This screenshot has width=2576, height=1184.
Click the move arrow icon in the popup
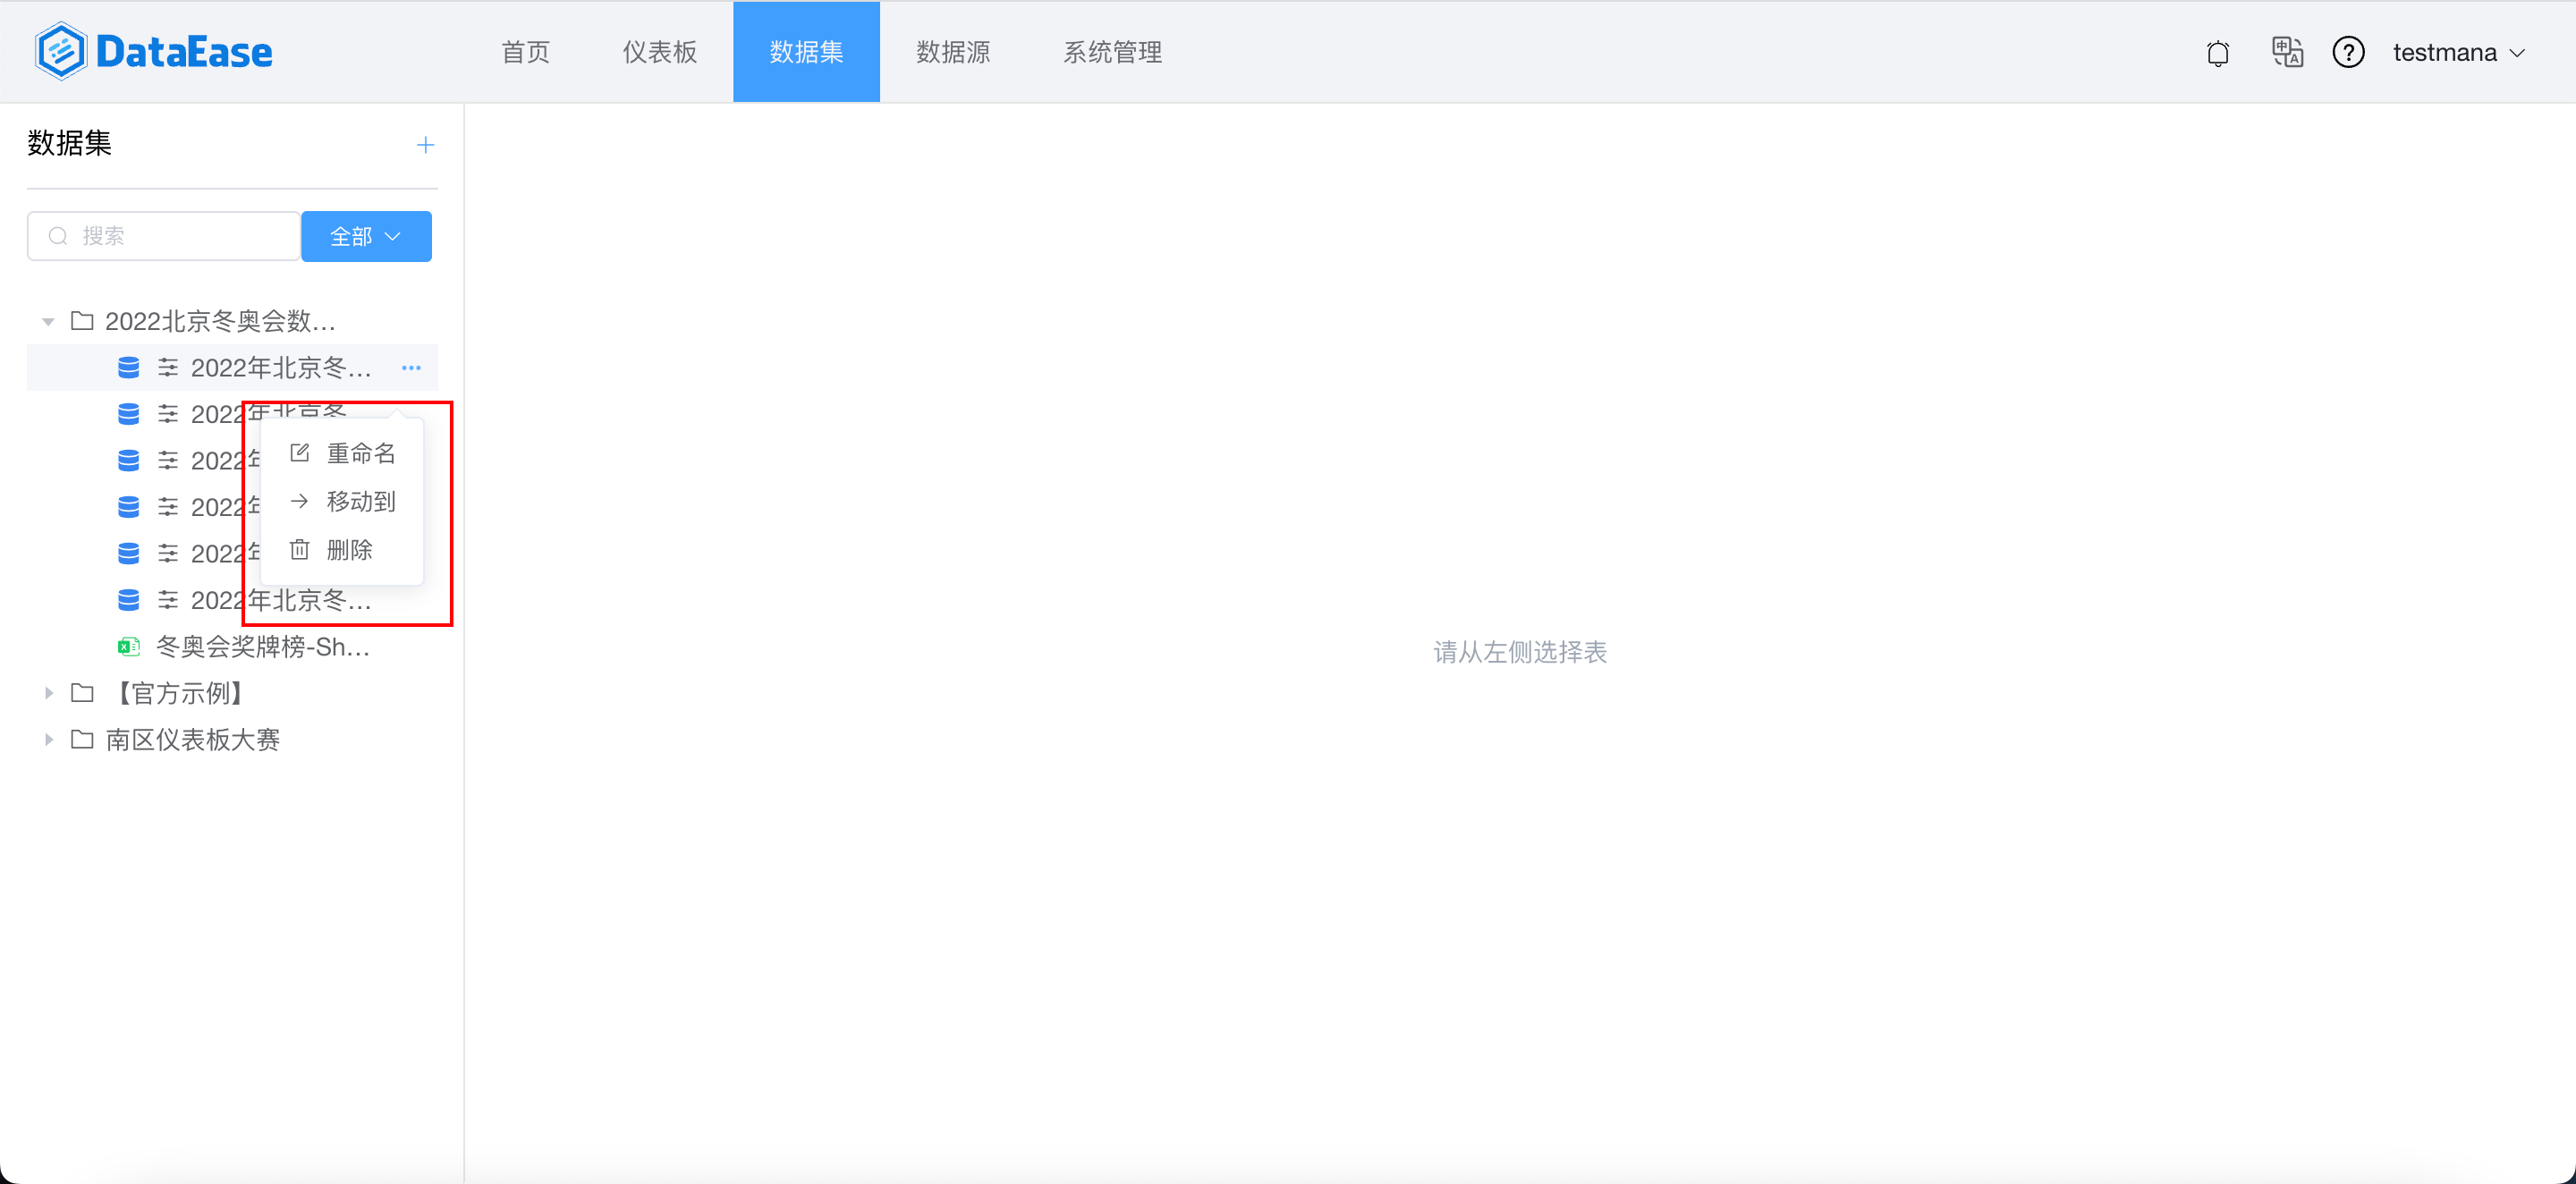299,501
